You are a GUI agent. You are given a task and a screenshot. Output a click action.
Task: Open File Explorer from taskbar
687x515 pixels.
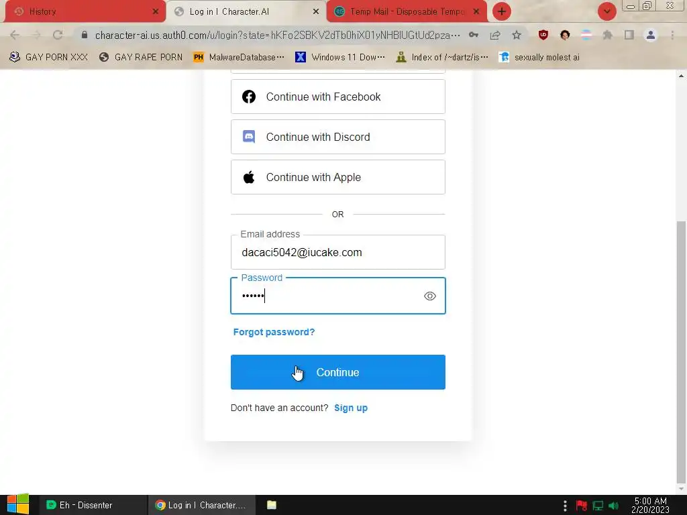pos(272,505)
